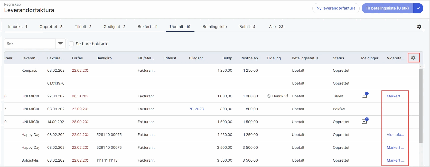Viewport: 430px width, 167px height.
Task: Open page settings gear beside the tabs
Action: point(419,27)
